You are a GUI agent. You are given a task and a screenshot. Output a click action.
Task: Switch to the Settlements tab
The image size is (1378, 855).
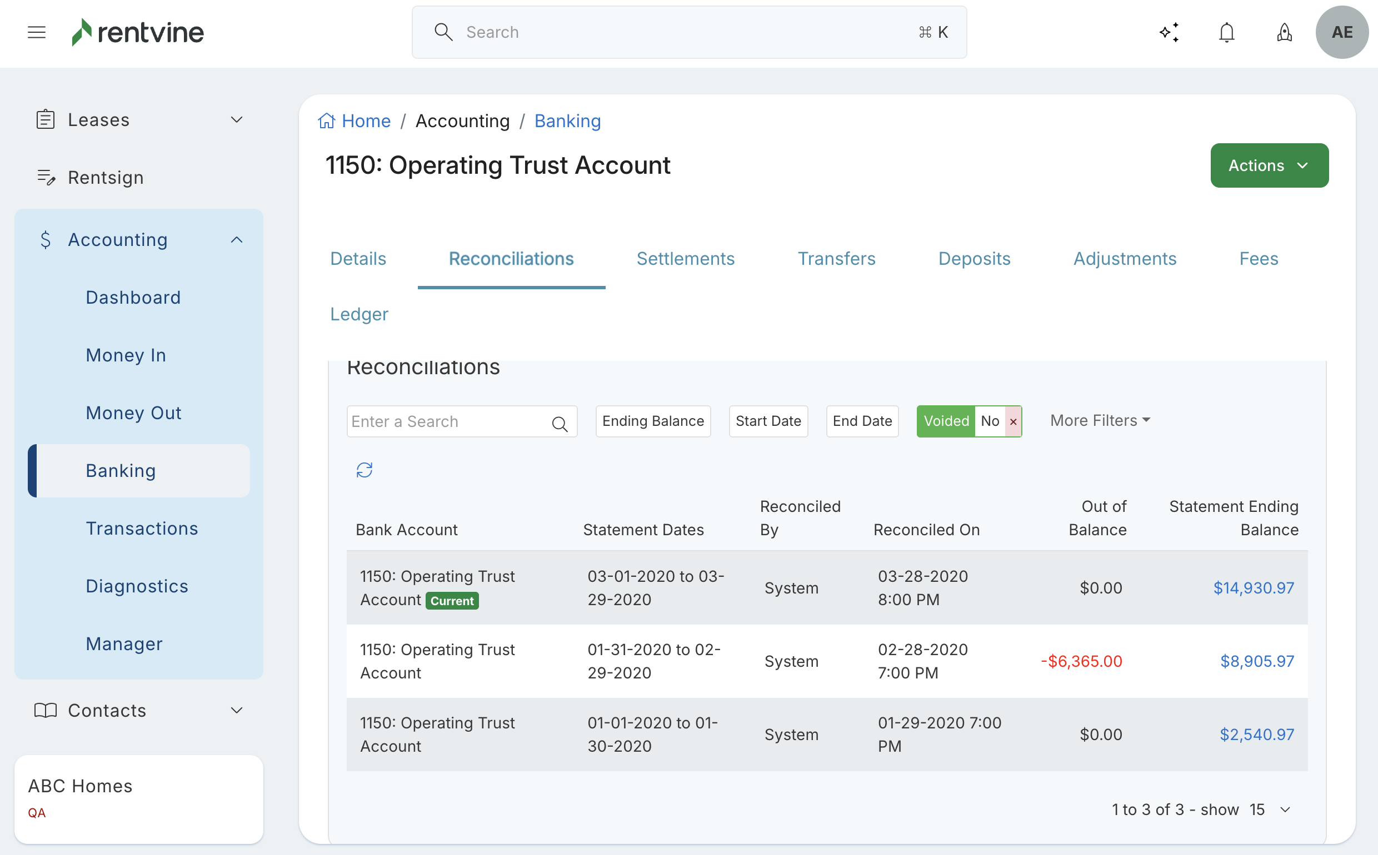(685, 258)
